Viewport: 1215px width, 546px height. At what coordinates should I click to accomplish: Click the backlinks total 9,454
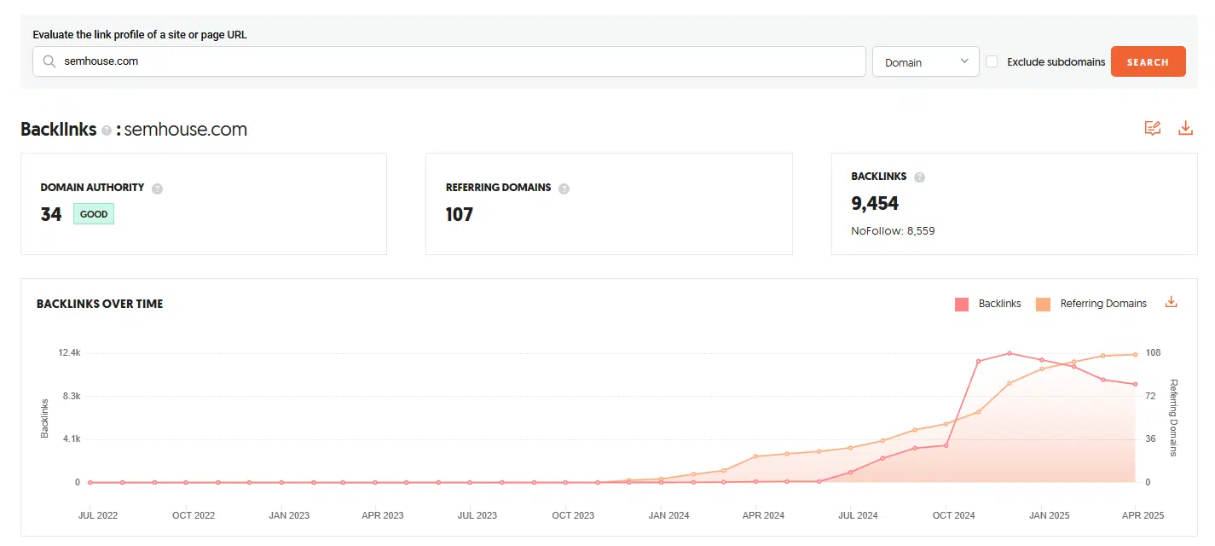click(875, 203)
